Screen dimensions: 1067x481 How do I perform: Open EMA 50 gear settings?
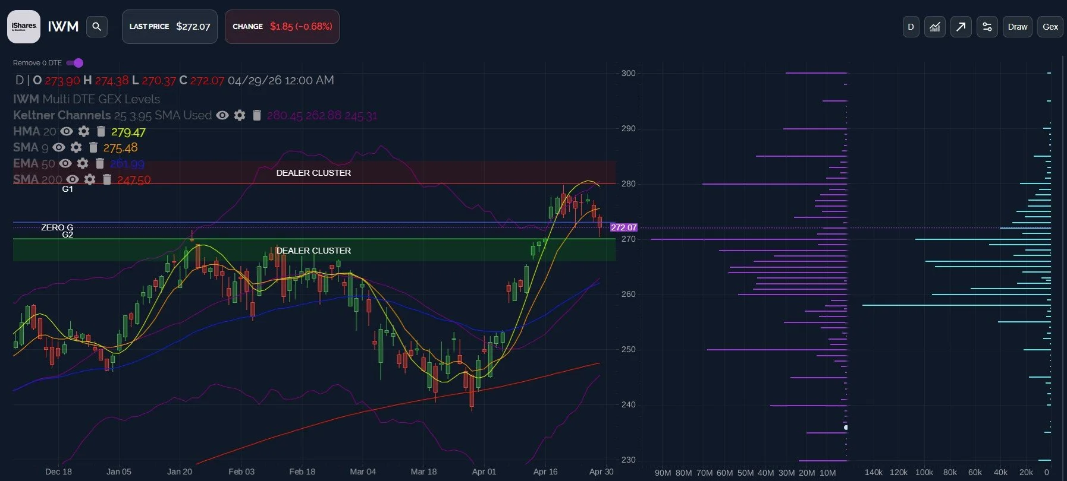point(83,163)
